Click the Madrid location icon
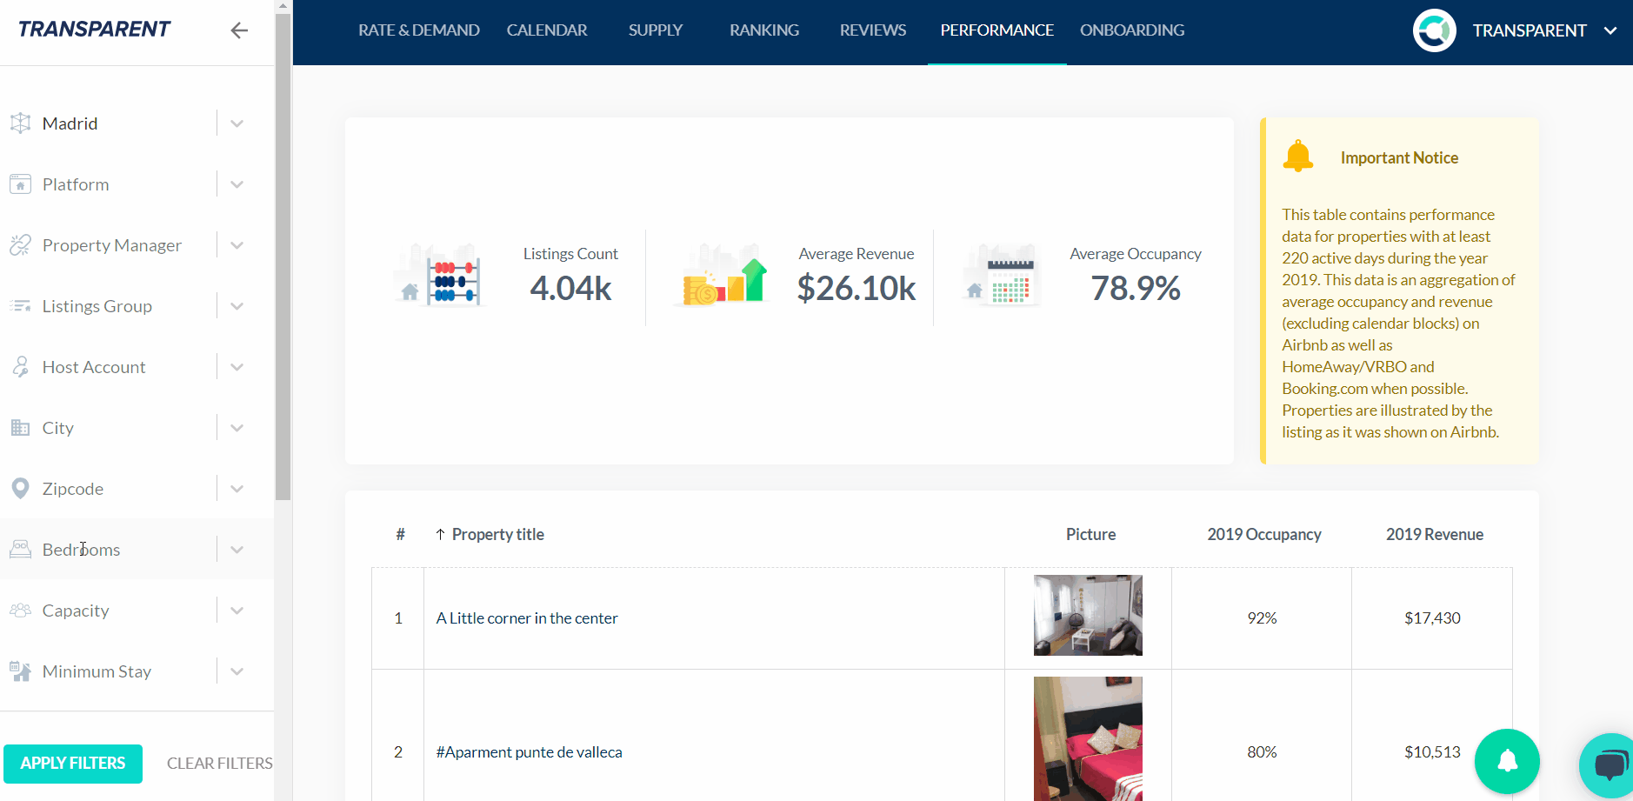The width and height of the screenshot is (1633, 801). (x=20, y=123)
